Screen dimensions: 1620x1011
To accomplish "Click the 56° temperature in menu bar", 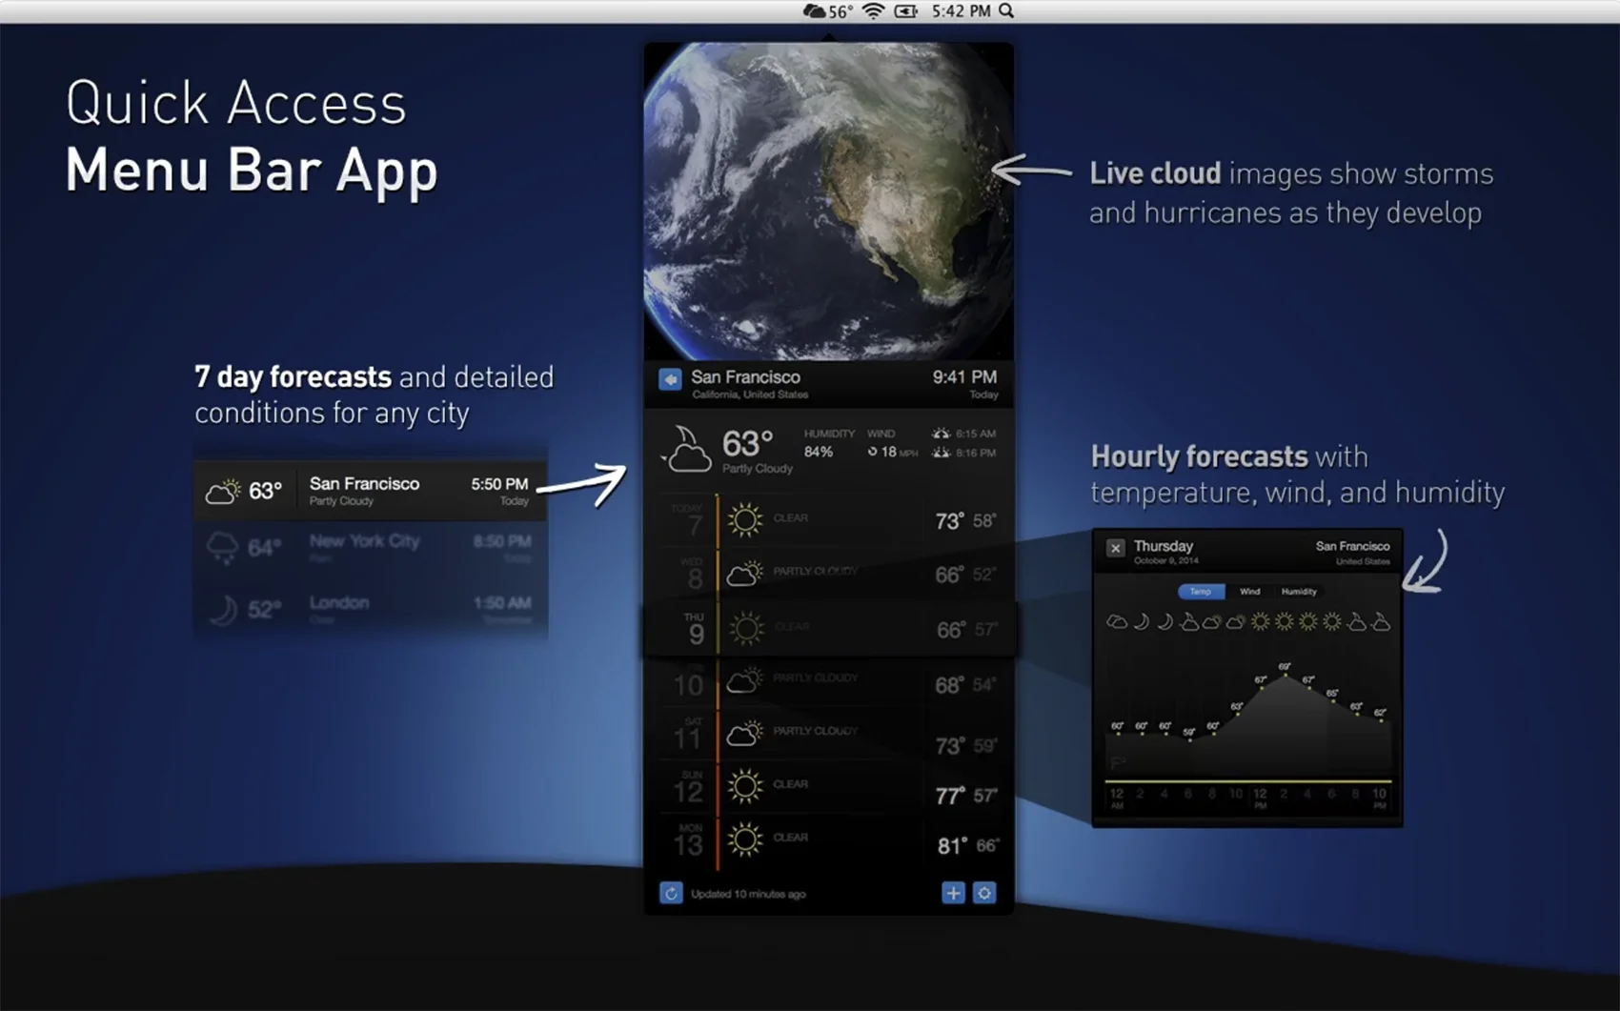I will (x=840, y=11).
